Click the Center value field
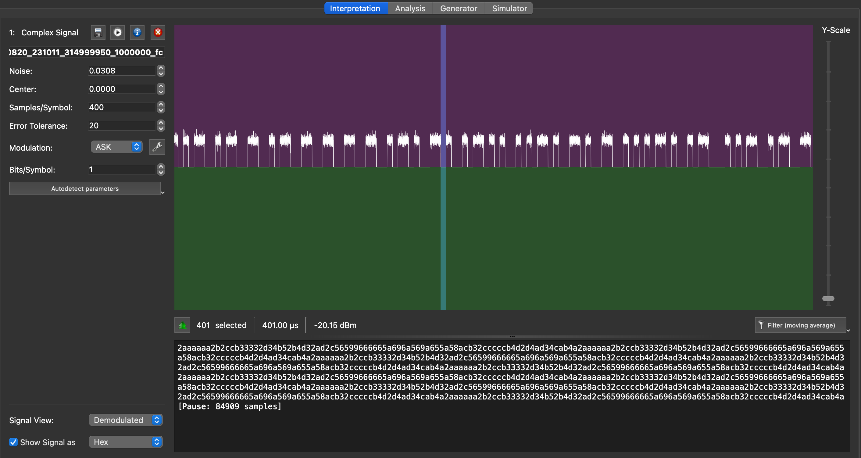 (x=122, y=89)
